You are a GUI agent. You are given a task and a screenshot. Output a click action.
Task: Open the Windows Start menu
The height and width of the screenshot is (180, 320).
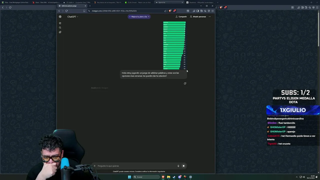click(129, 177)
